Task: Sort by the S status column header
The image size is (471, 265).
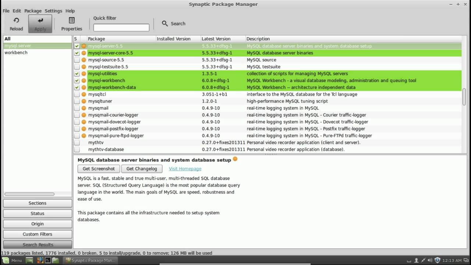Action: pyautogui.click(x=76, y=39)
